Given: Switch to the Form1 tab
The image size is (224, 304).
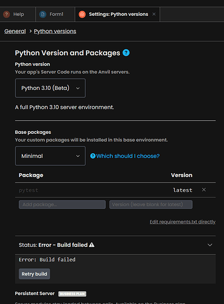Looking at the screenshot, I should point(55,14).
